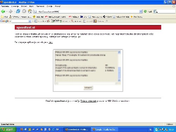Open the Pogled menu
This screenshot has height=132, width=176.
24,6
